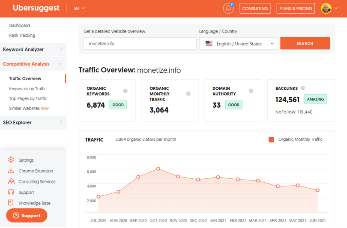Click the US flag icon
The width and height of the screenshot is (347, 228).
coord(209,43)
